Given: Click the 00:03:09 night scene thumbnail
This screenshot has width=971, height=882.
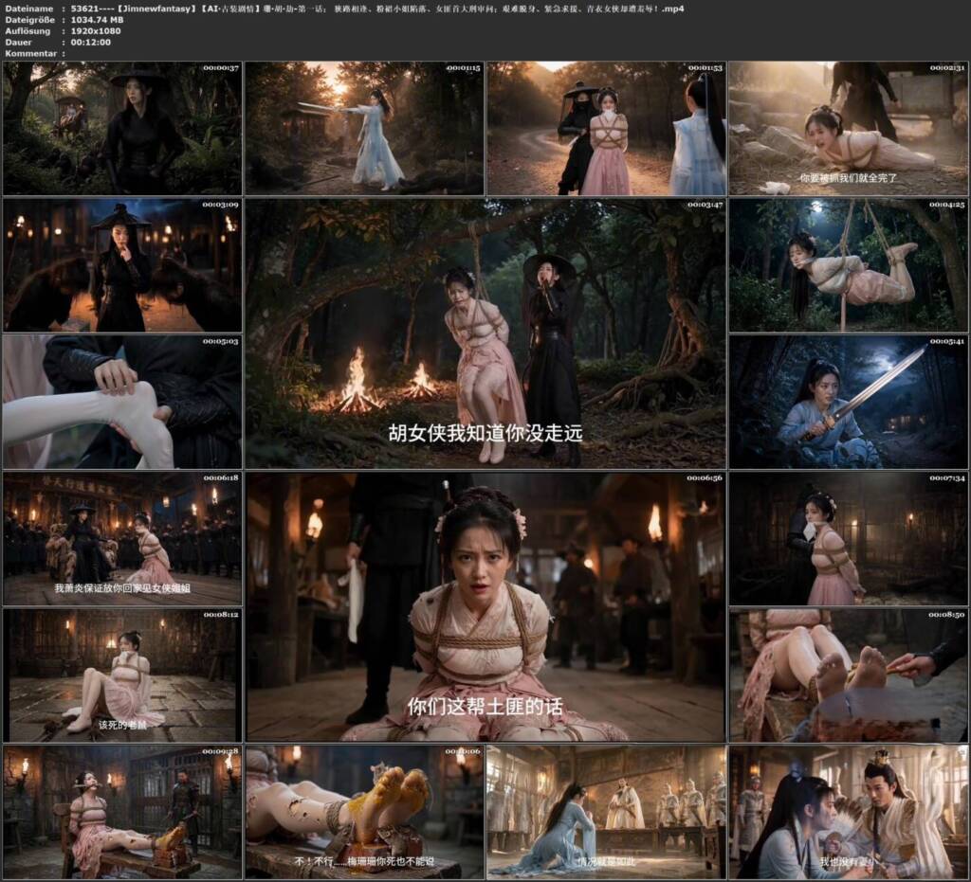Looking at the screenshot, I should click(122, 264).
